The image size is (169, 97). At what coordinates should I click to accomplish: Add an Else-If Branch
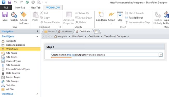point(134,13)
